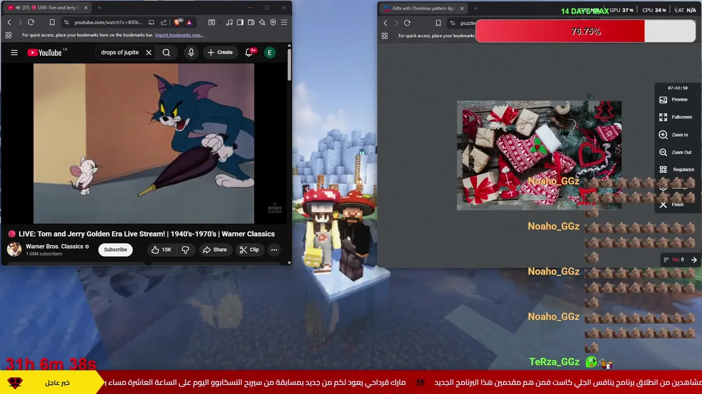
Task: Enter Fullscreen from puzzle menu
Action: 676,117
